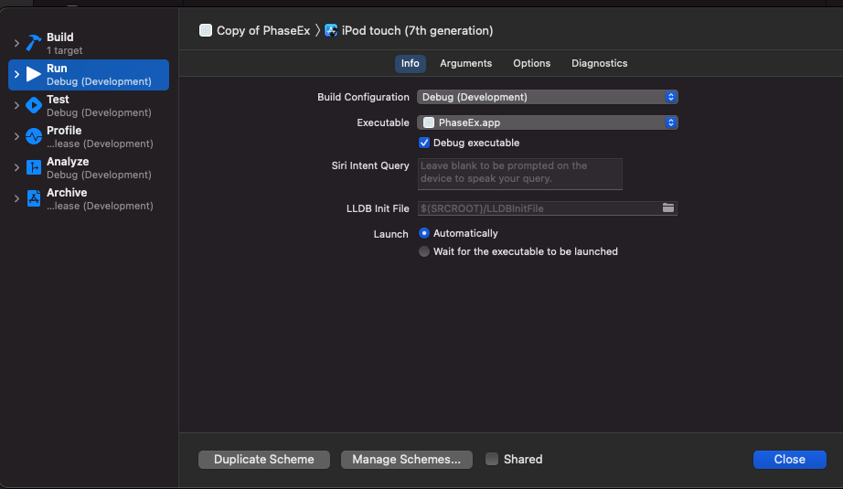Select Wait for the executable to be launched
Image resolution: width=843 pixels, height=489 pixels.
click(x=424, y=251)
